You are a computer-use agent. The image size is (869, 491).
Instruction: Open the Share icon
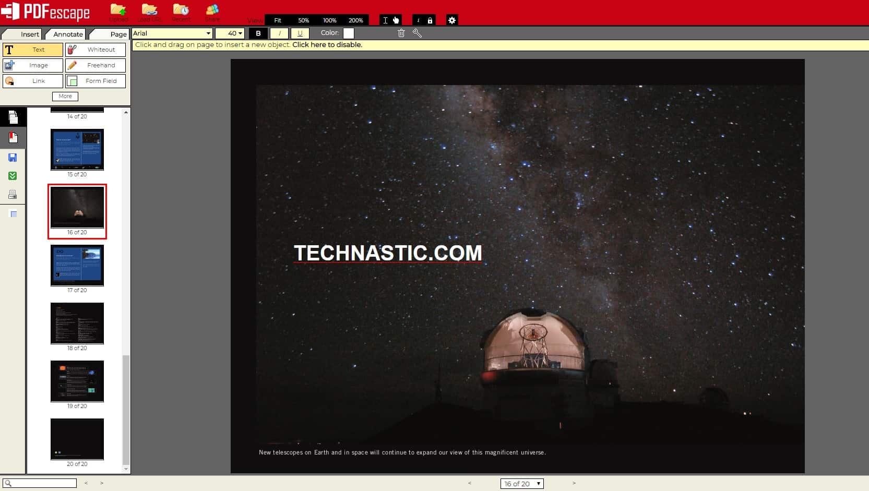pos(212,13)
